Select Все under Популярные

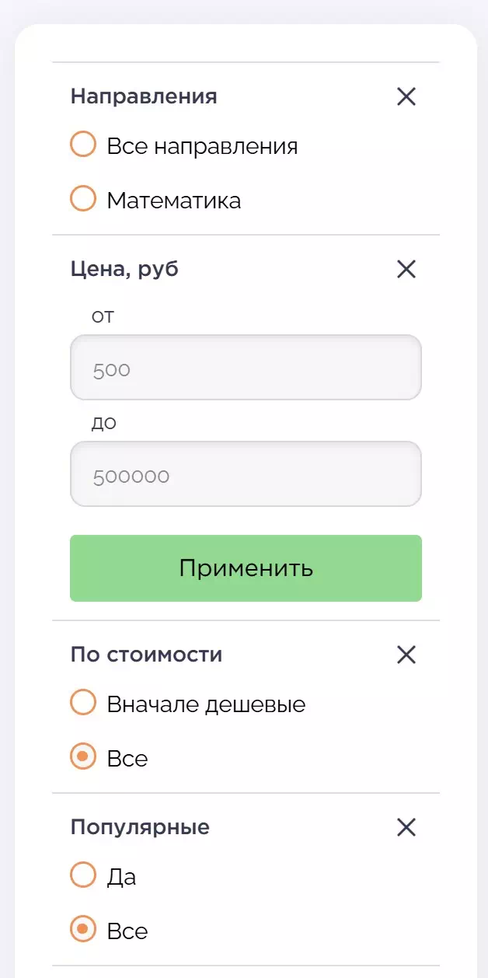click(x=83, y=930)
